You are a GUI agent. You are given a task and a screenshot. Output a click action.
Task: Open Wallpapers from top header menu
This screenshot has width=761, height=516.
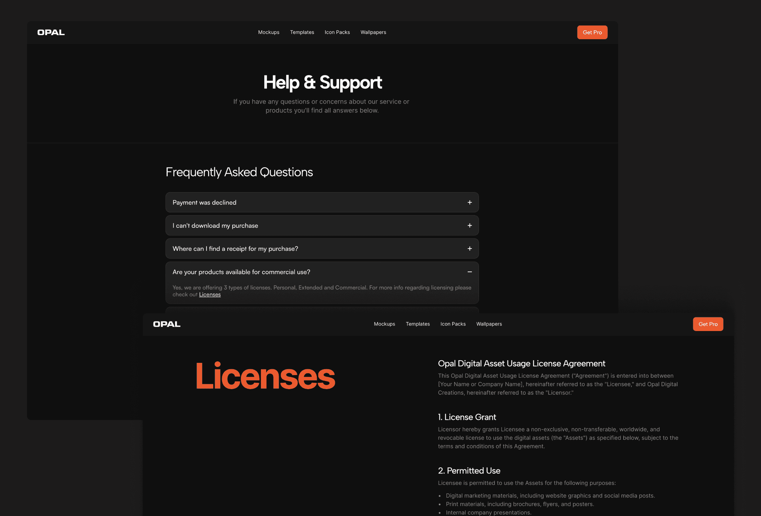(373, 33)
